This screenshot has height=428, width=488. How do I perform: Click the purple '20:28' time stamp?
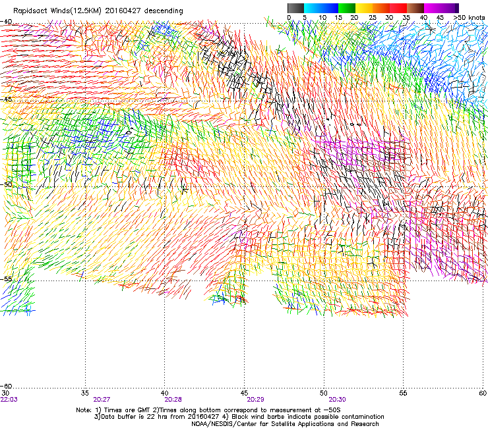(x=173, y=400)
